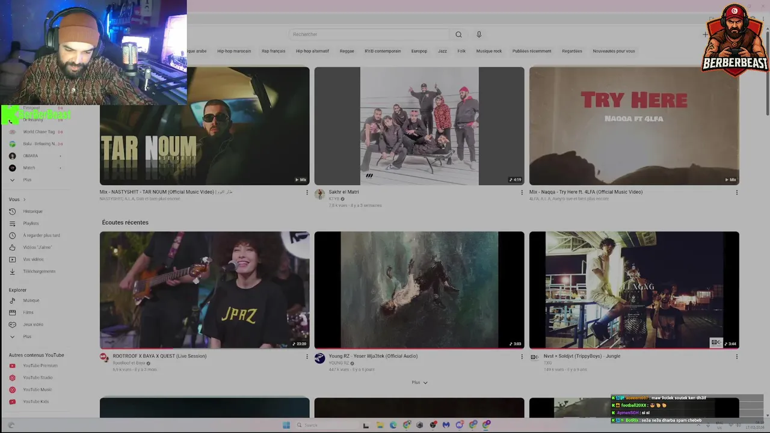Select the Publiées récemment chip
Viewport: 770px width, 433px height.
click(532, 51)
